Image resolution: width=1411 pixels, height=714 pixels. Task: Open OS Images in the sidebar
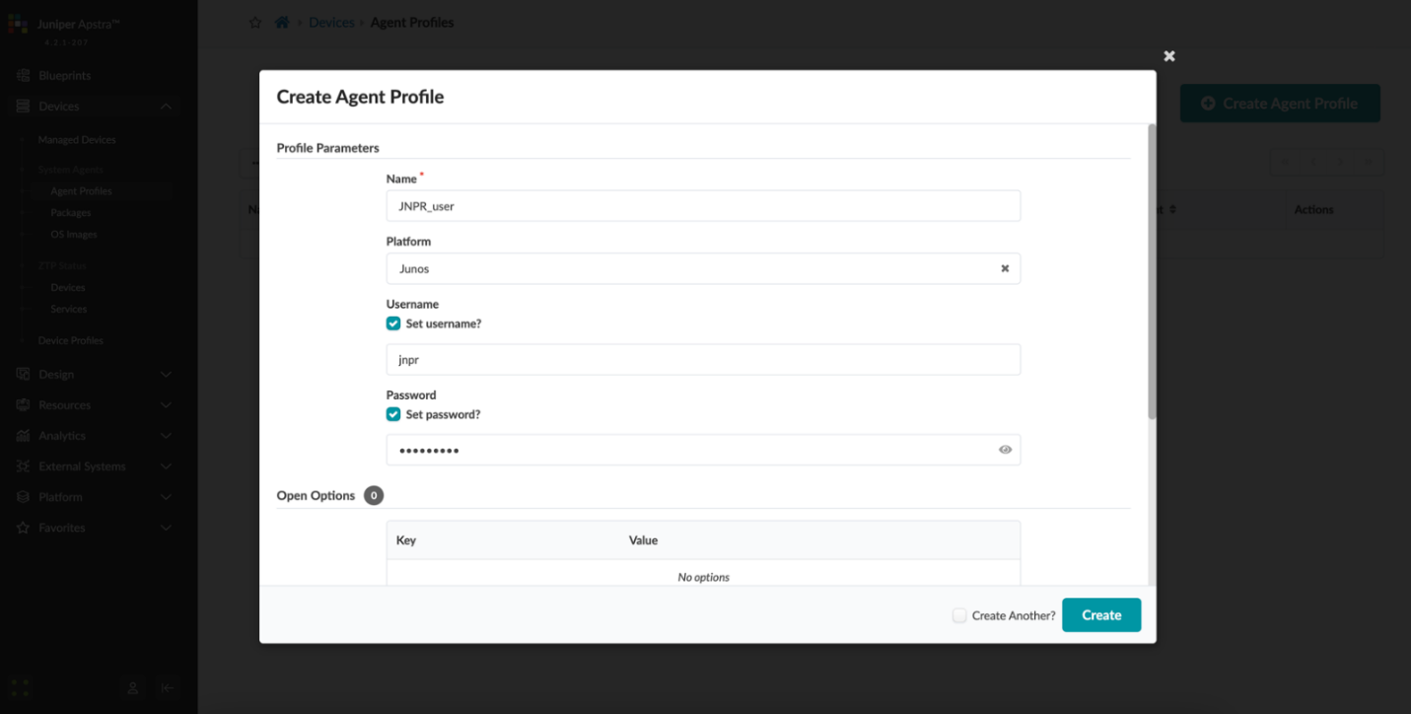point(74,235)
